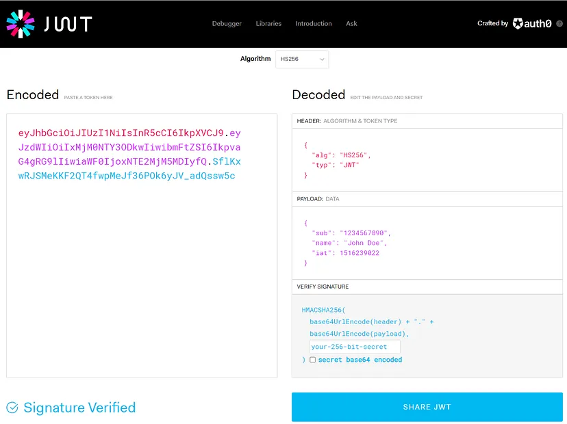Open the HS256 Algorithm dropdown
567x424 pixels.
[x=302, y=59]
